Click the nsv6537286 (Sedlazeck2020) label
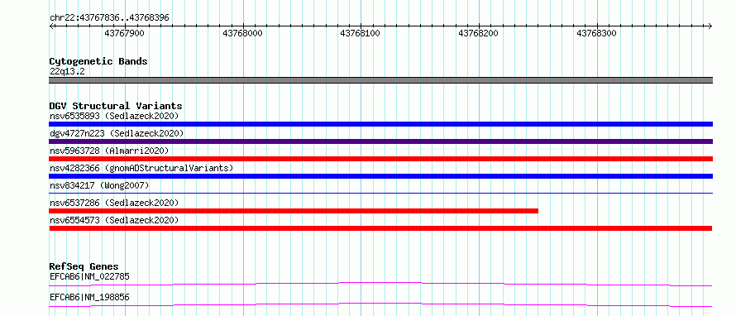This screenshot has width=736, height=316. point(114,203)
